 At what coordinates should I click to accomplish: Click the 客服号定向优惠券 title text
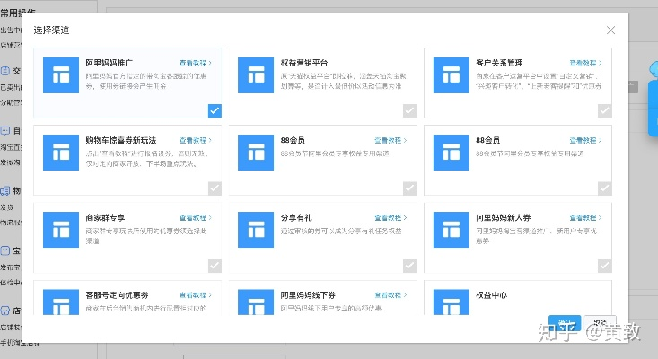(x=117, y=295)
